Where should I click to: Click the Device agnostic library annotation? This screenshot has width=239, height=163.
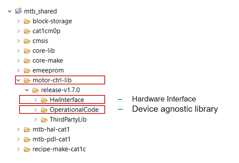[175, 109]
